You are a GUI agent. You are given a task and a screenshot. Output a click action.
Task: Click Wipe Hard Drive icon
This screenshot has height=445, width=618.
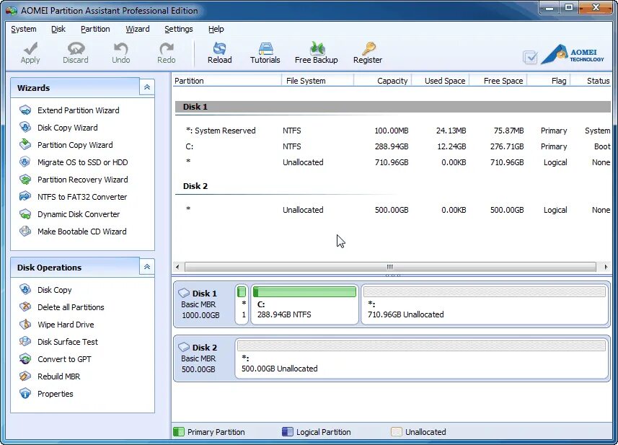[25, 325]
